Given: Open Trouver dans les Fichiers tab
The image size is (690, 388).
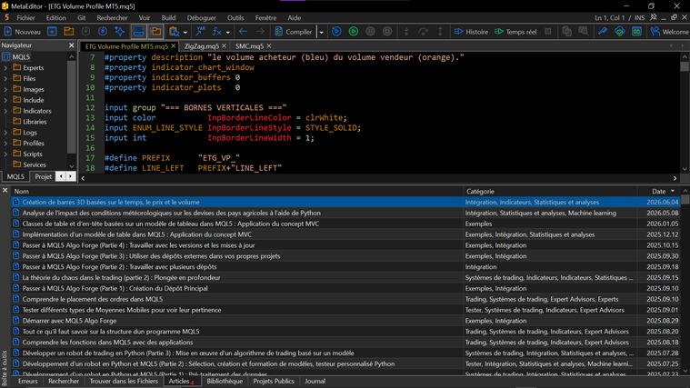Looking at the screenshot, I should [x=124, y=381].
